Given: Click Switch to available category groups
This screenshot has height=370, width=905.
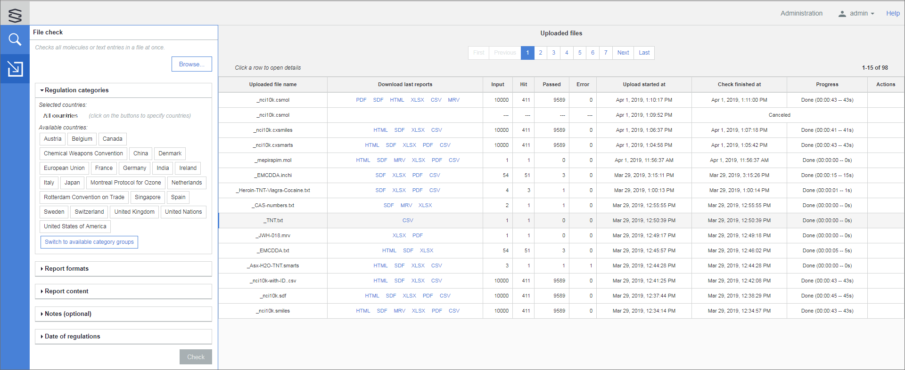Looking at the screenshot, I should tap(89, 242).
